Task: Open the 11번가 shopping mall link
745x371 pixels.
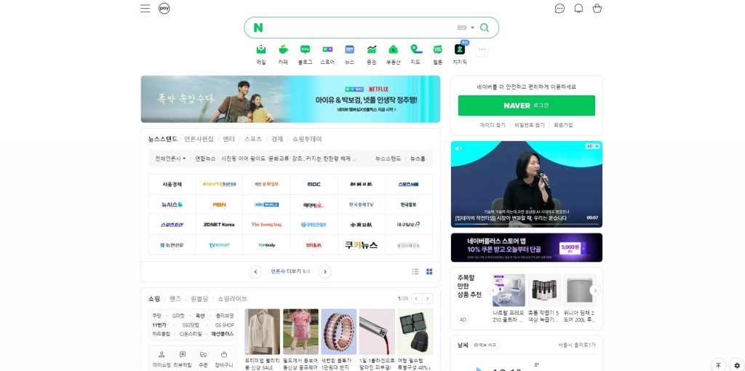Action: coord(159,325)
